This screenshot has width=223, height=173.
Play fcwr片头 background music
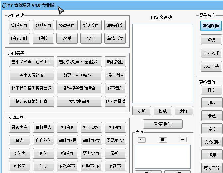(x=211, y=66)
